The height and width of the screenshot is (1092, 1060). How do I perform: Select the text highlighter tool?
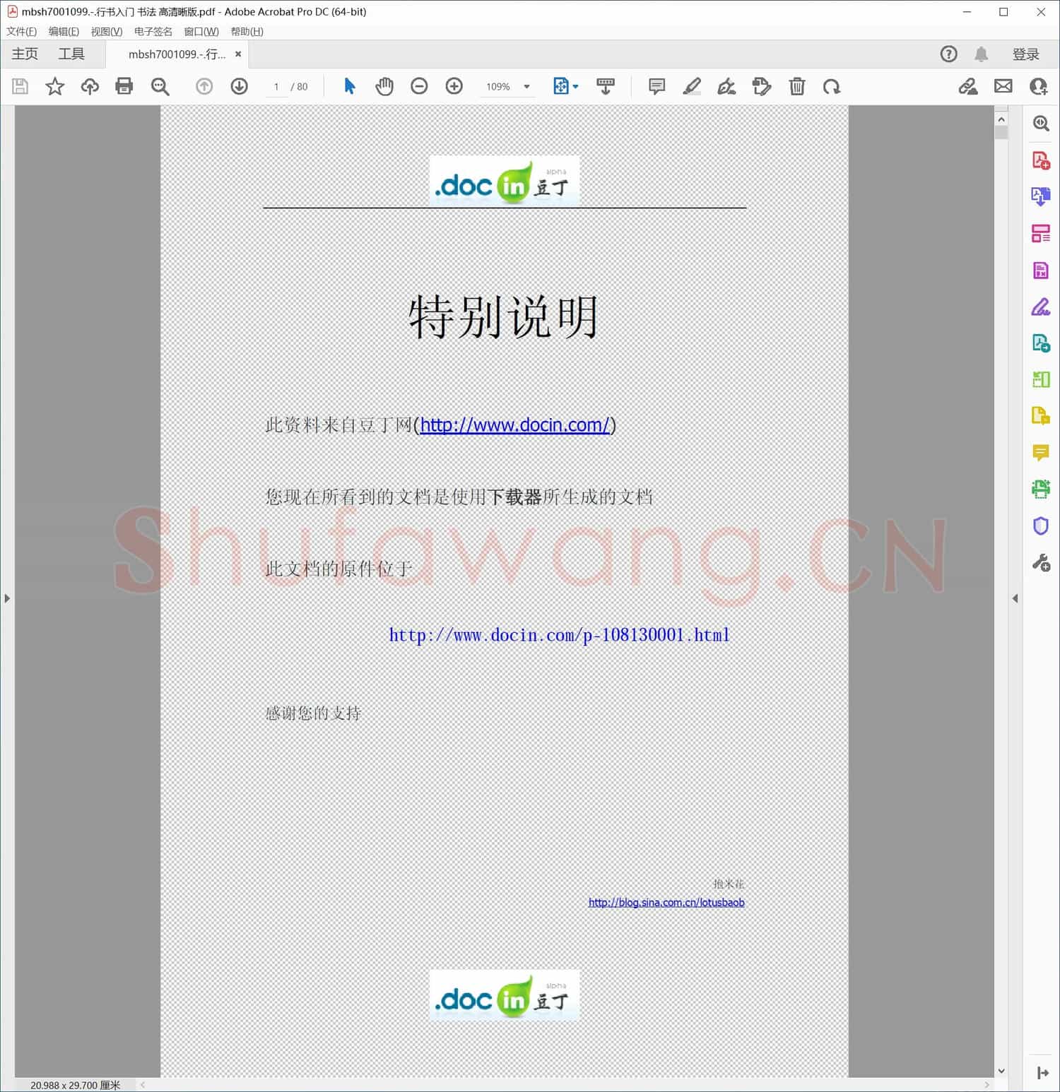tap(692, 86)
